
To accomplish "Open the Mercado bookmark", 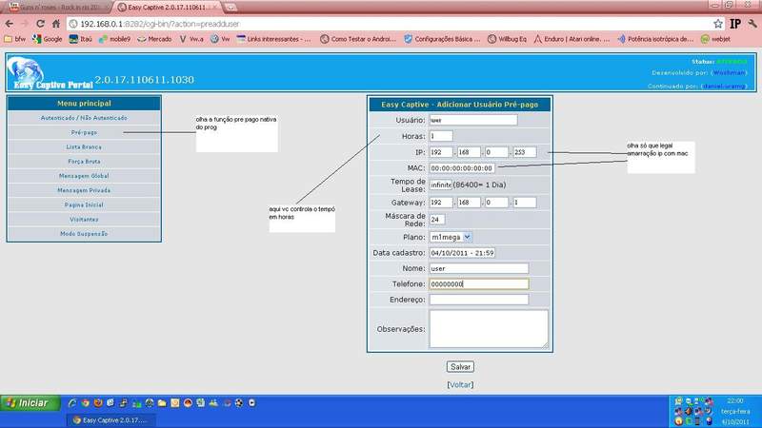I will (154, 39).
